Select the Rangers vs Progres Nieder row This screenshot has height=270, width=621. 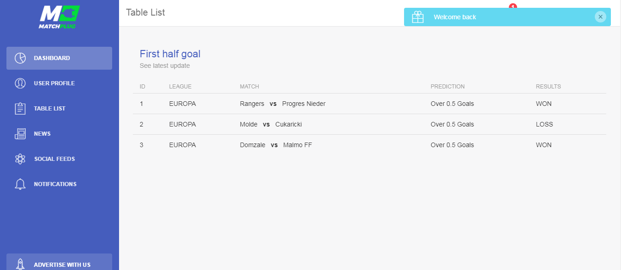pyautogui.click(x=370, y=104)
